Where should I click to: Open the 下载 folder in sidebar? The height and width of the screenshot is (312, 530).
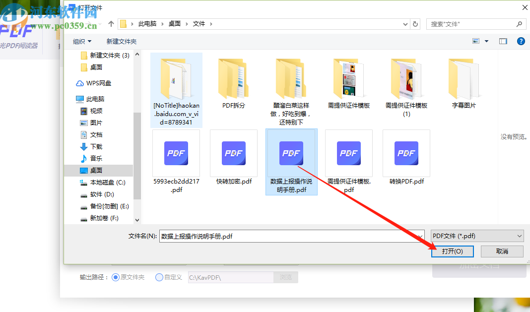(98, 146)
